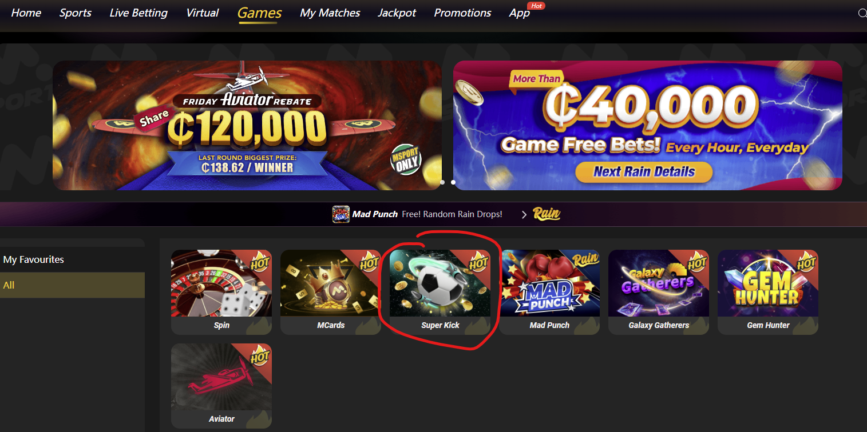Open the Aviator red plane game
The height and width of the screenshot is (432, 867).
[x=221, y=386]
